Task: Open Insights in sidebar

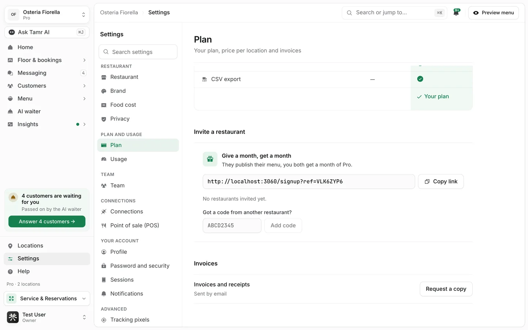Action: point(47,124)
